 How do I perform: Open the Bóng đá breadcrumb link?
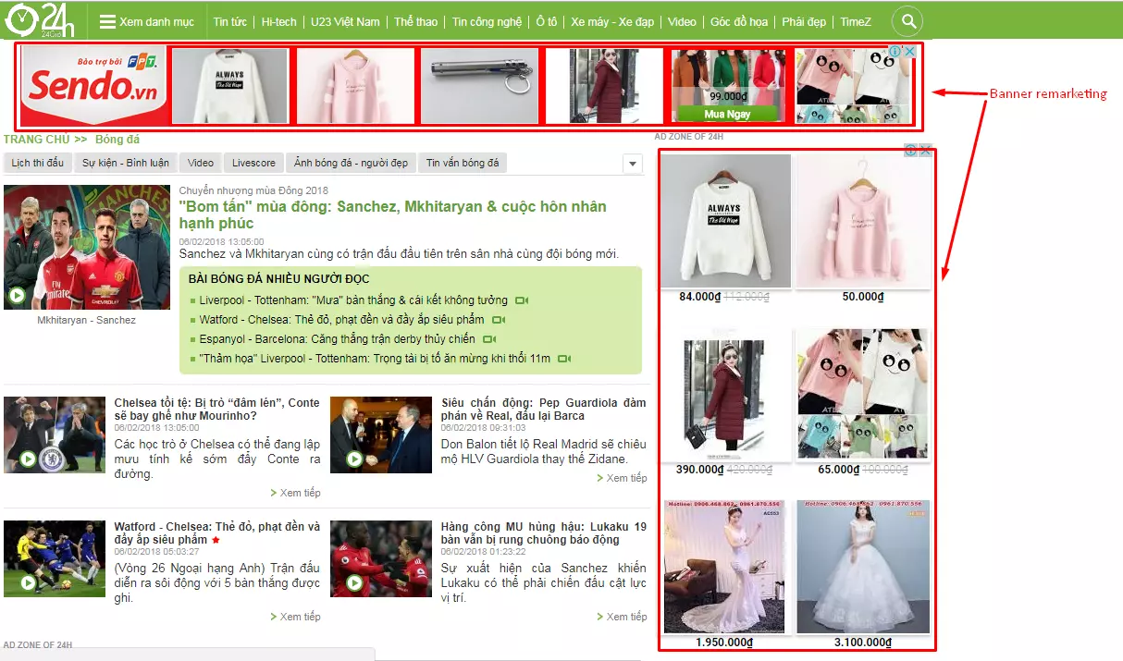click(117, 139)
